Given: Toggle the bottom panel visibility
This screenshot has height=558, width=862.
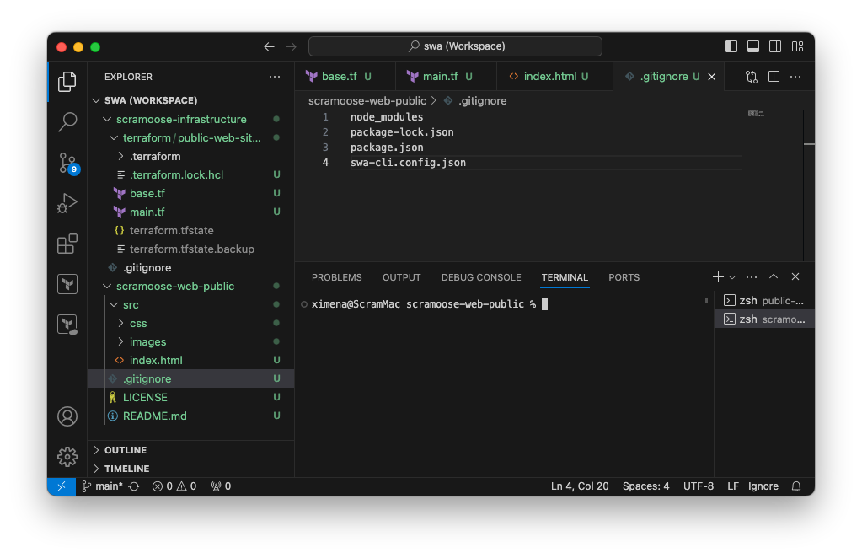Looking at the screenshot, I should (x=753, y=46).
